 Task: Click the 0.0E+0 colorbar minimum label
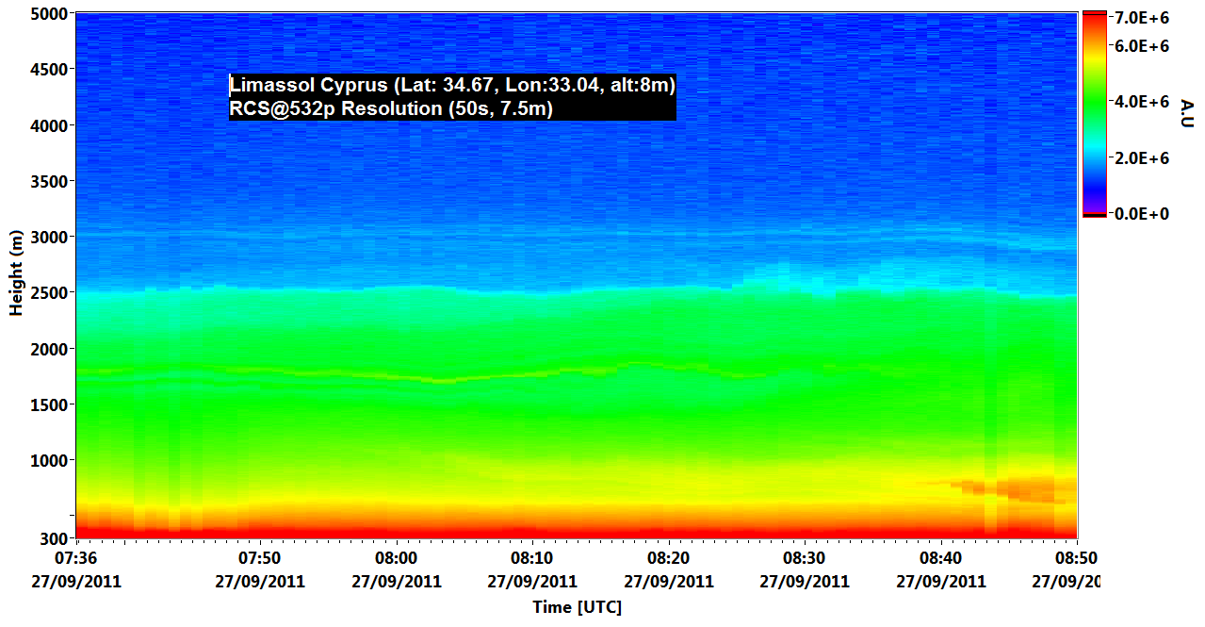(x=1142, y=214)
